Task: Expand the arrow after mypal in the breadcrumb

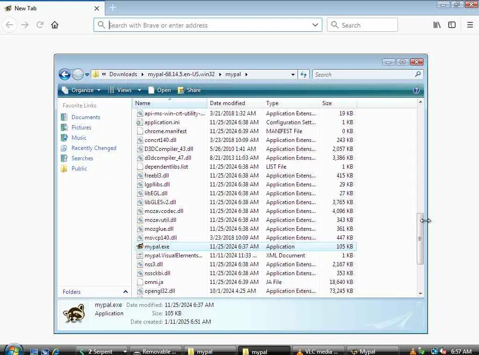Action: pyautogui.click(x=246, y=74)
